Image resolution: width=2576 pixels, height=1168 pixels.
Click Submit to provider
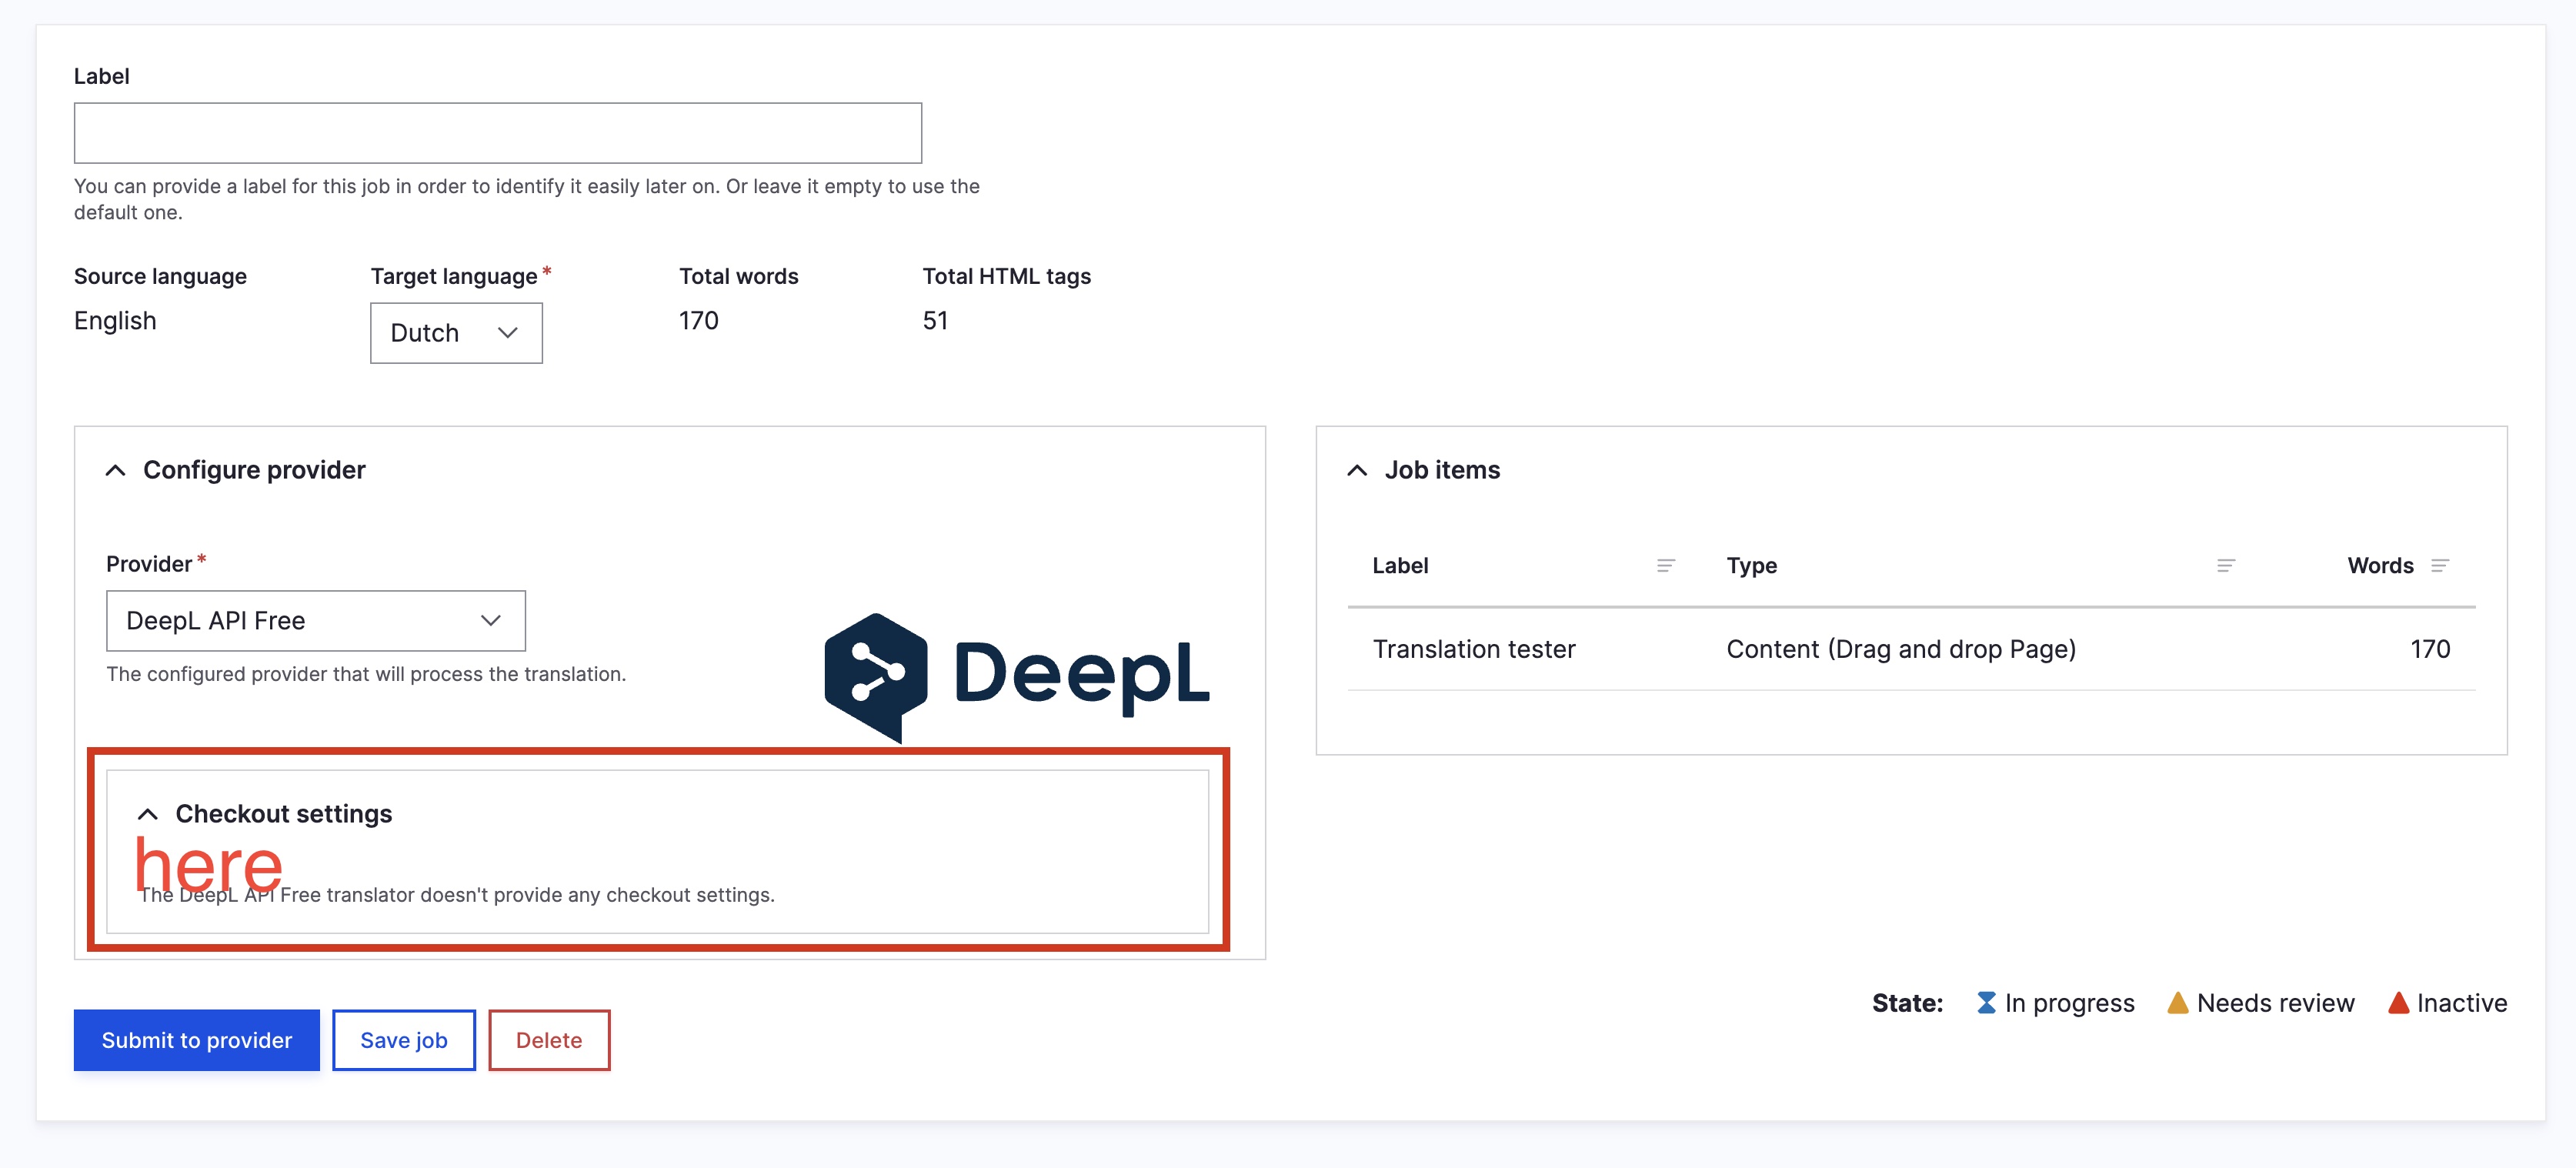coord(196,1040)
